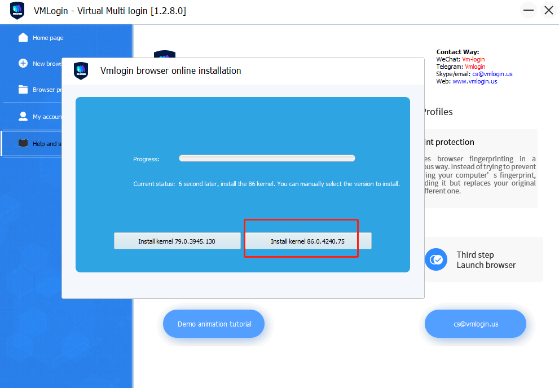Click the Progress label

[x=146, y=159]
